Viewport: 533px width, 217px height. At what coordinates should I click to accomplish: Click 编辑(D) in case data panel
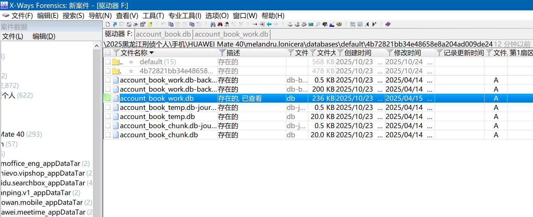pos(44,37)
